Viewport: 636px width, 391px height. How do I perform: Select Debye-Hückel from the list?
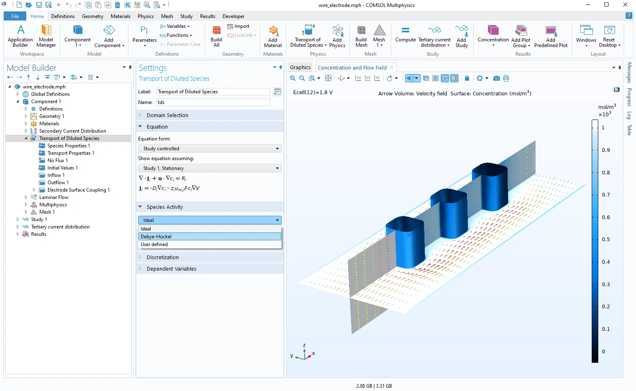coord(210,237)
